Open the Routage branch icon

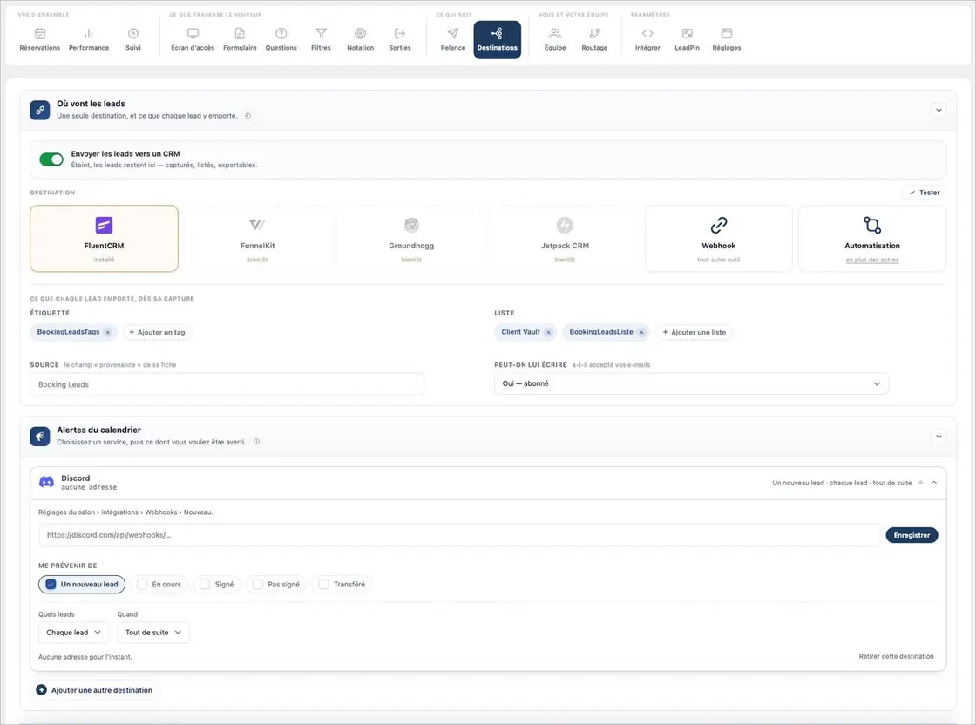tap(594, 34)
